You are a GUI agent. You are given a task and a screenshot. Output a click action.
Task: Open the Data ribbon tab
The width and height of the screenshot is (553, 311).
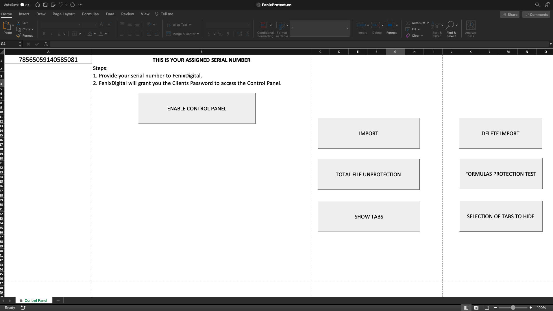click(110, 14)
